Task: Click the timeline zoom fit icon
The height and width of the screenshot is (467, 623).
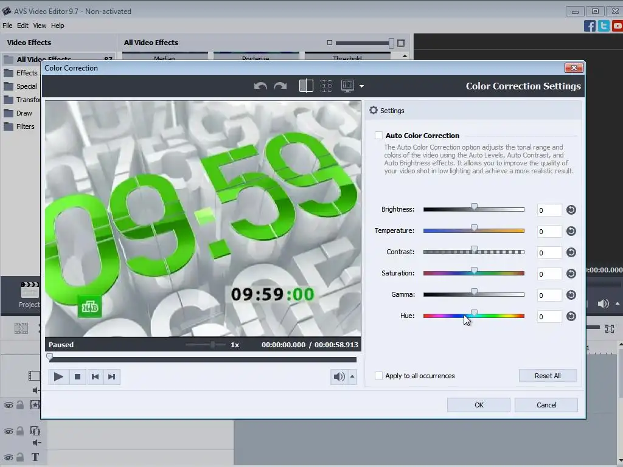Action: point(610,329)
